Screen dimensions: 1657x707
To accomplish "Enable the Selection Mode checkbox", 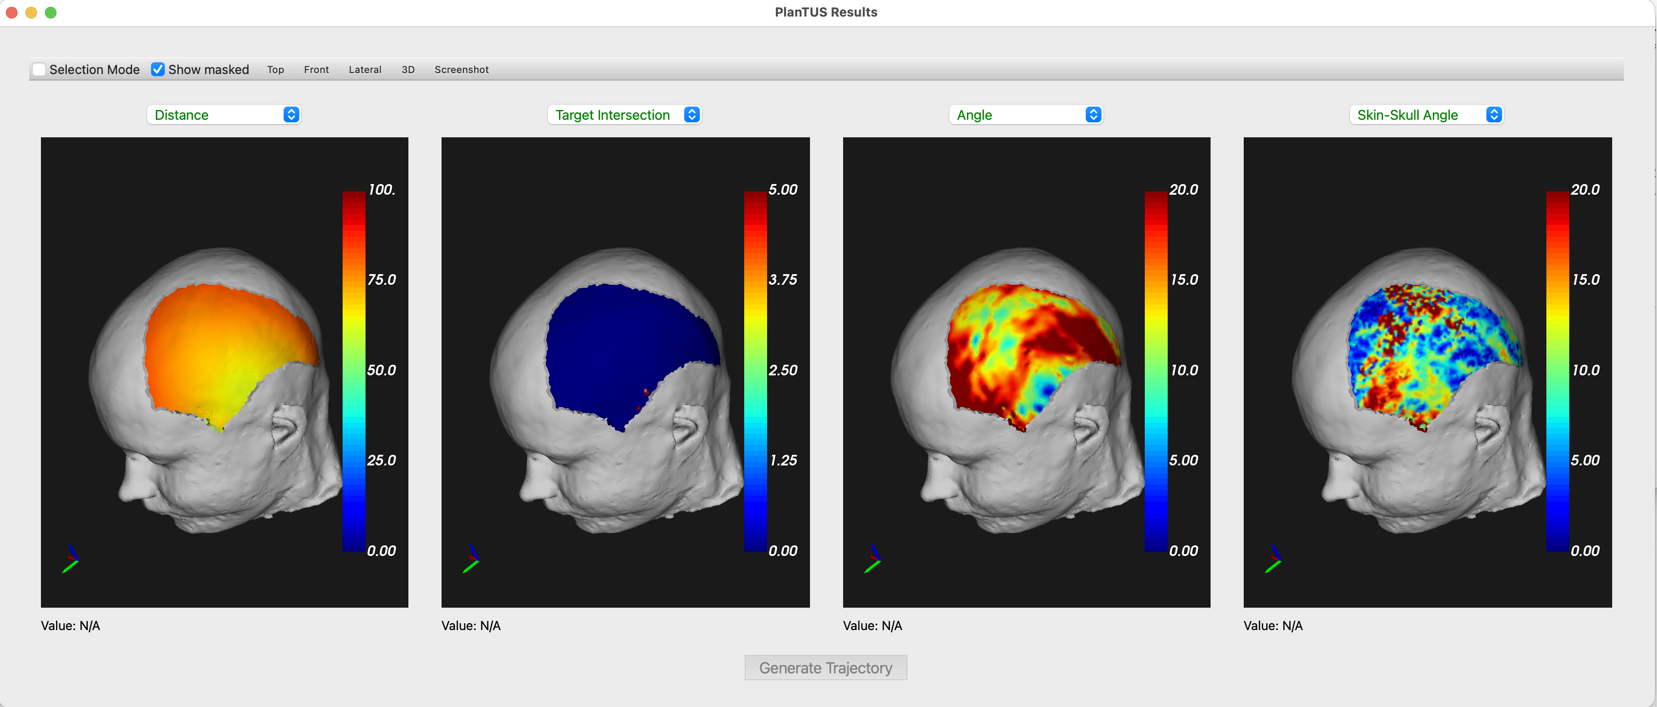I will pyautogui.click(x=39, y=70).
